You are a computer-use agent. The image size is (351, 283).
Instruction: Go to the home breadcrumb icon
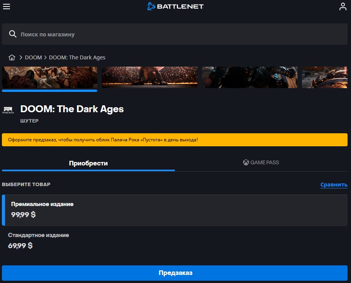tap(12, 57)
